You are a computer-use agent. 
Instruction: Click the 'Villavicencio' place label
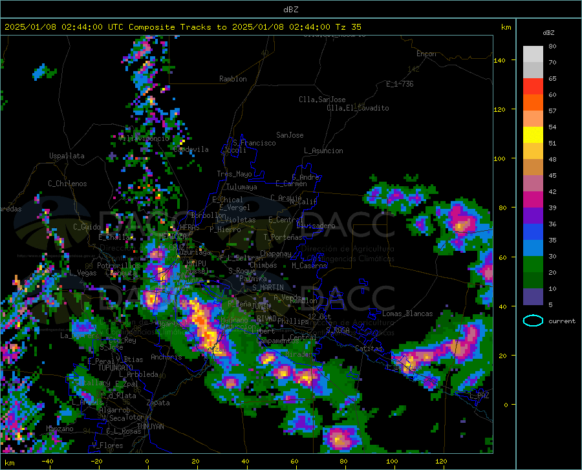pos(144,138)
